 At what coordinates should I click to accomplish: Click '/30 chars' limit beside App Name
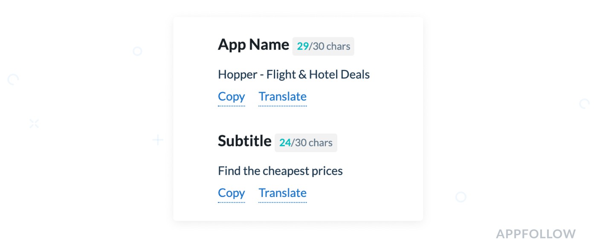pyautogui.click(x=330, y=46)
